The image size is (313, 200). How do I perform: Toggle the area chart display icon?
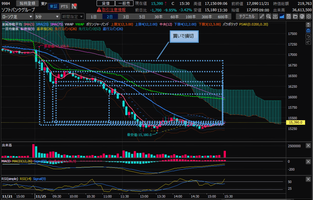(282, 16)
